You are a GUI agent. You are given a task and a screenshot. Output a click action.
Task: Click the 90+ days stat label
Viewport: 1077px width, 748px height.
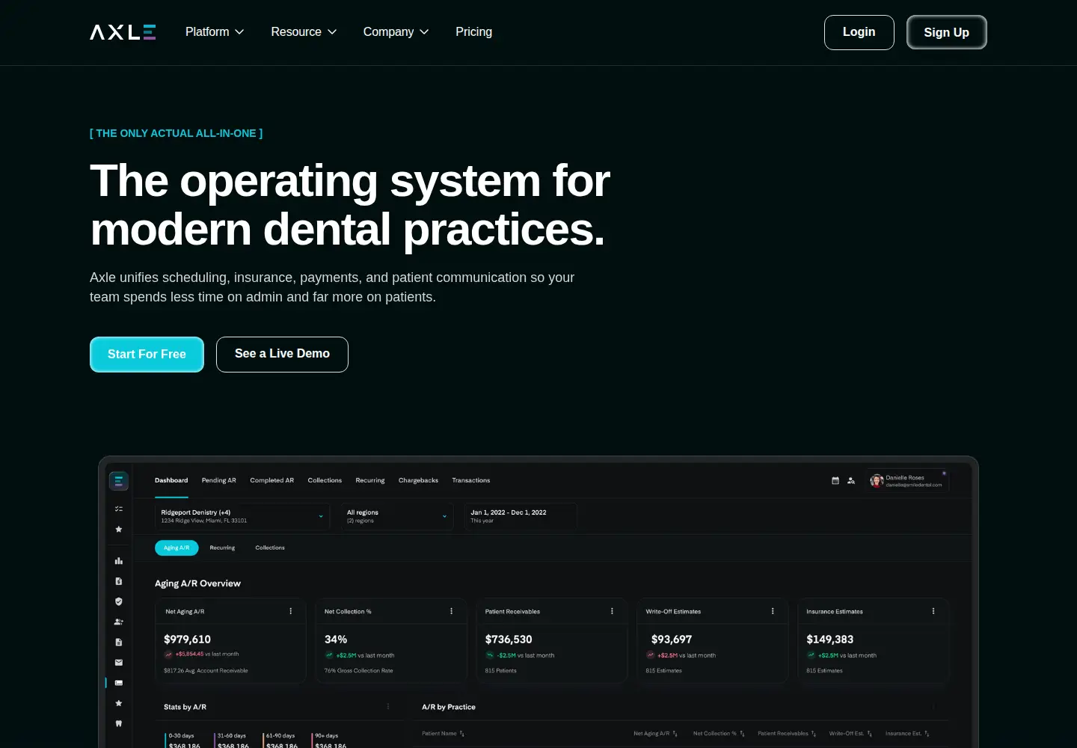tap(327, 736)
